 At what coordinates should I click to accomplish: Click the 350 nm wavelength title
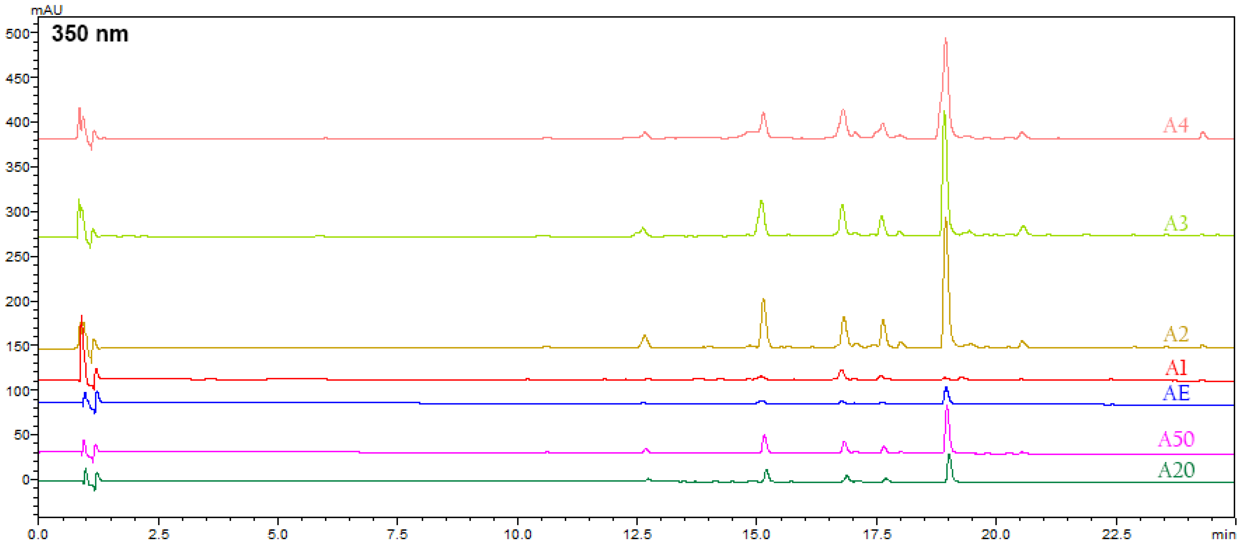click(90, 34)
